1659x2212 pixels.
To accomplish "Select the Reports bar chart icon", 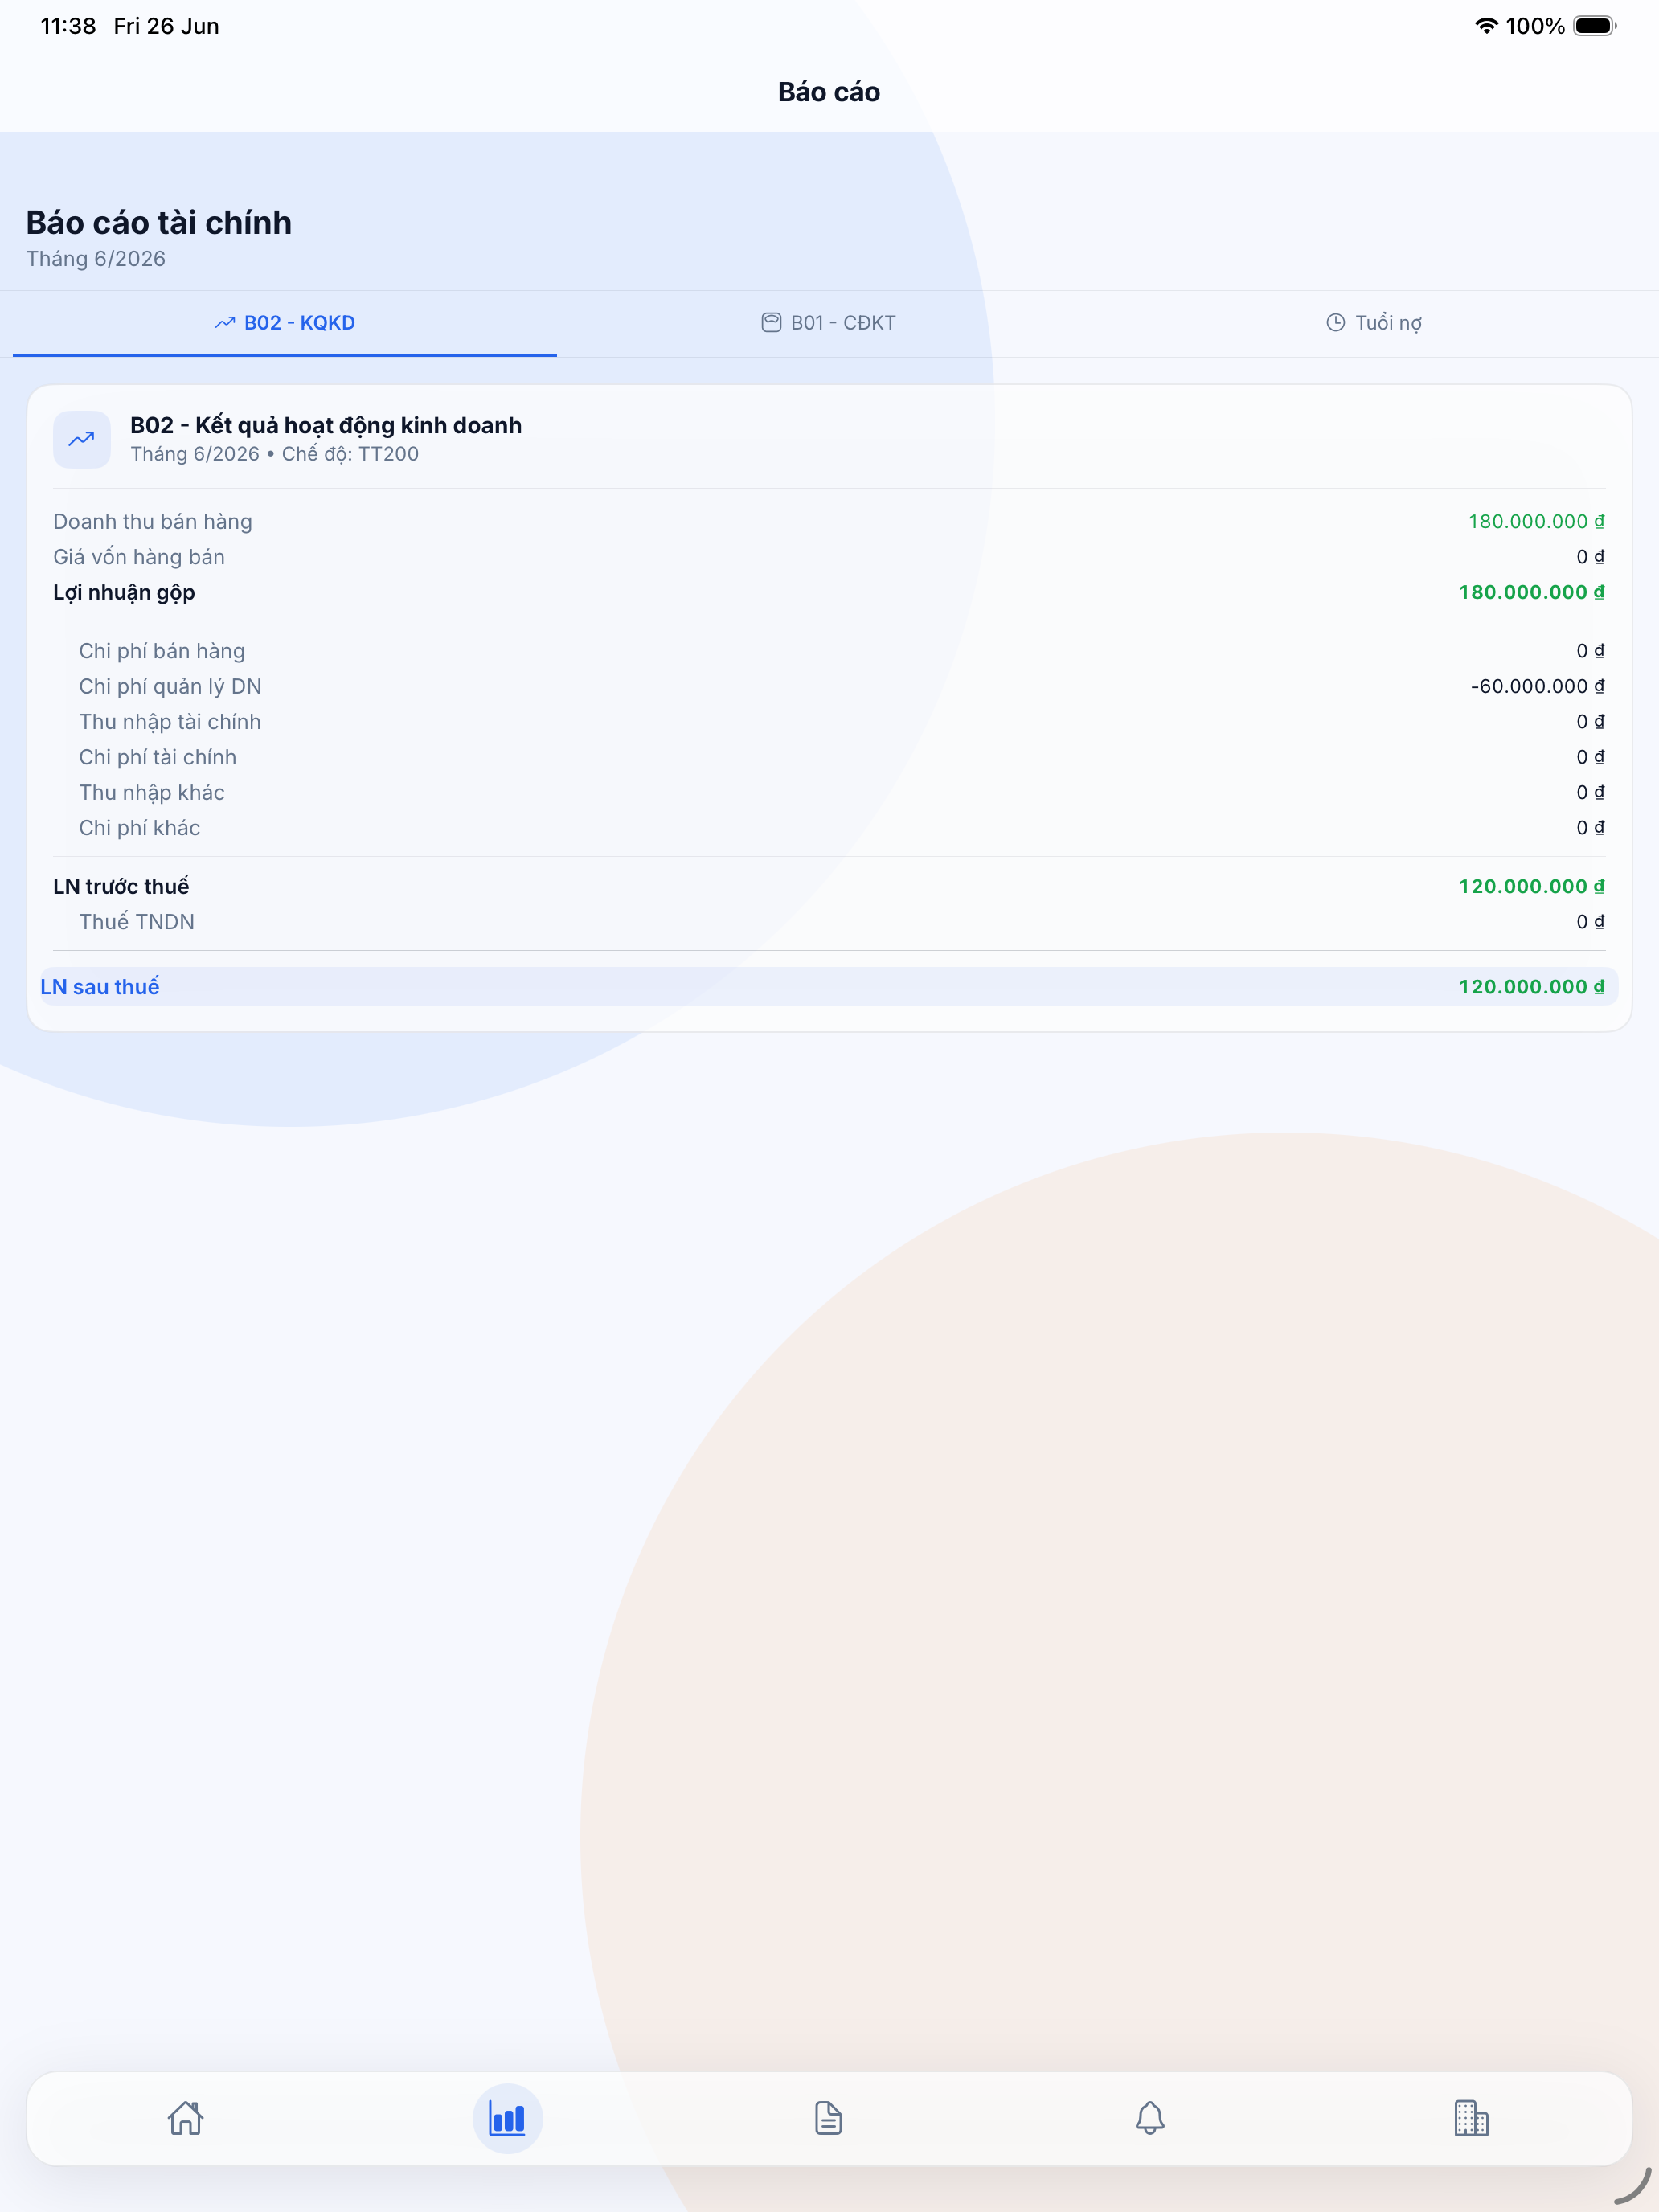I will click(507, 2118).
